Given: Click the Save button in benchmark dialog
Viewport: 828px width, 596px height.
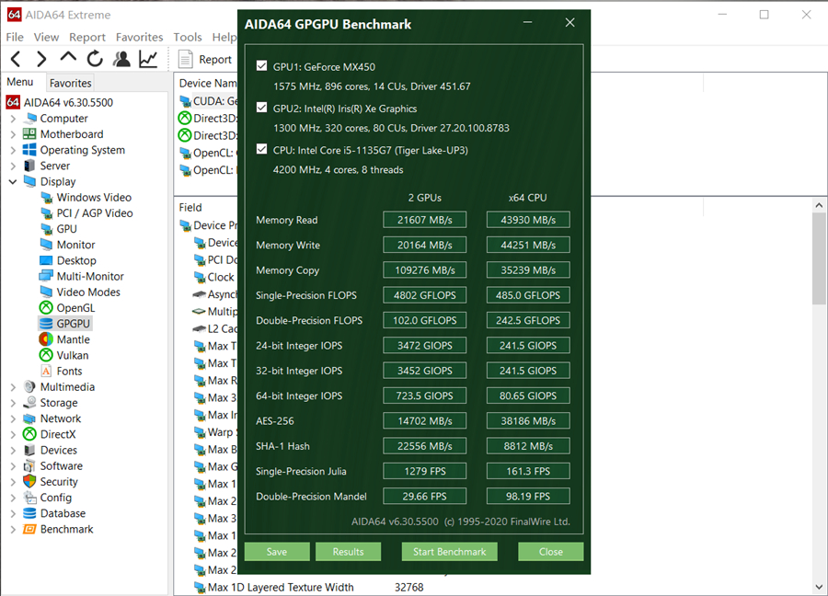Looking at the screenshot, I should pyautogui.click(x=276, y=552).
